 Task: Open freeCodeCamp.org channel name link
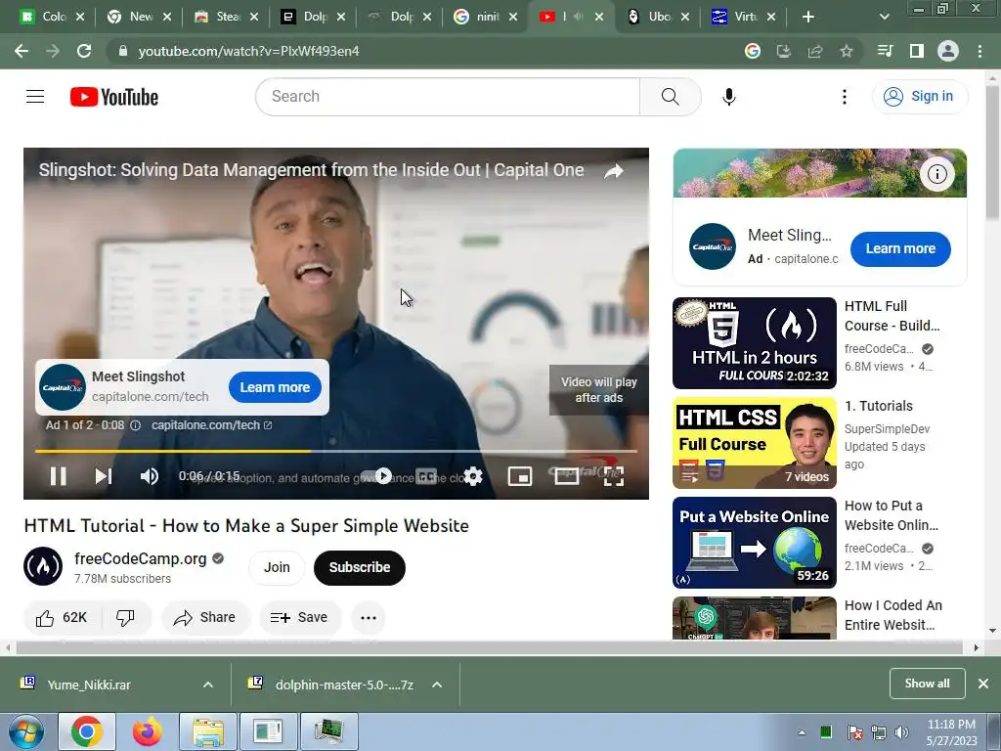141,558
